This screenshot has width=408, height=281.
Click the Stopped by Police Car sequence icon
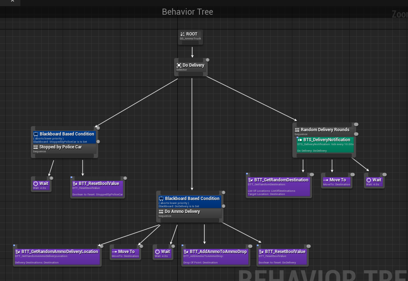(36, 147)
